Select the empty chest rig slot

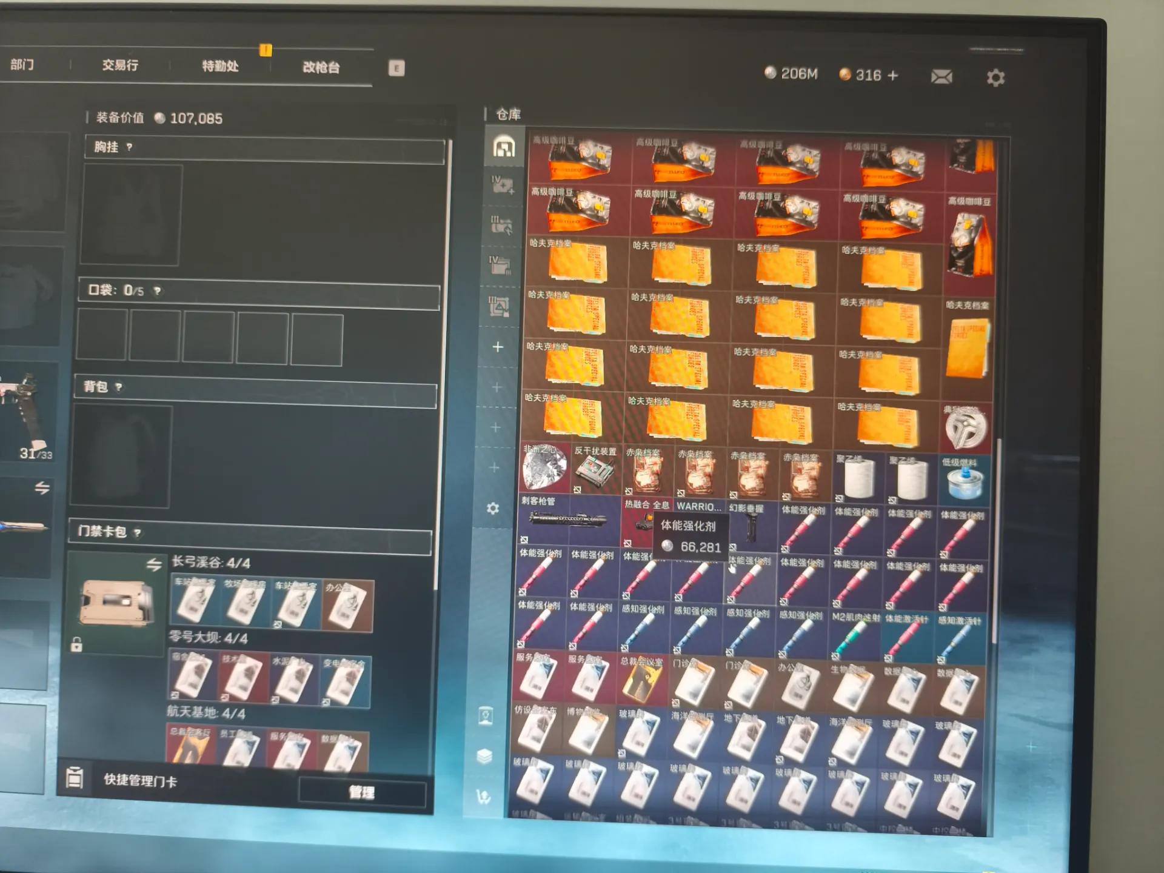coord(131,215)
